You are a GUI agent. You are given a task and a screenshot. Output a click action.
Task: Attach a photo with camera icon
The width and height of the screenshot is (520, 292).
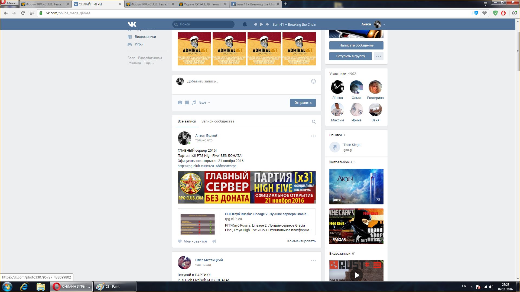[x=180, y=102]
